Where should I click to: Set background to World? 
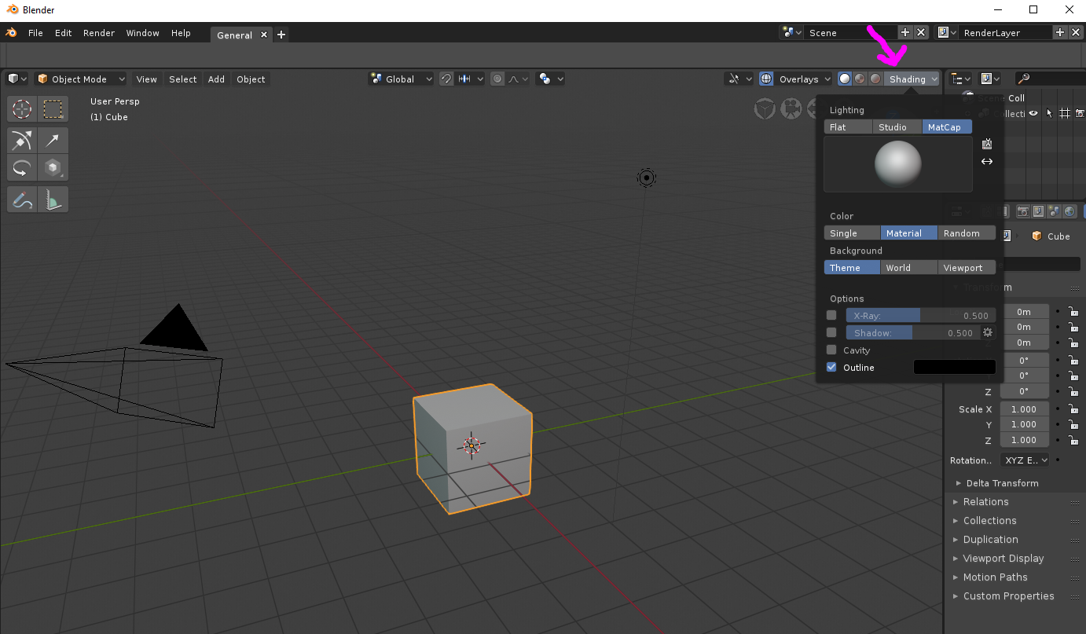908,267
